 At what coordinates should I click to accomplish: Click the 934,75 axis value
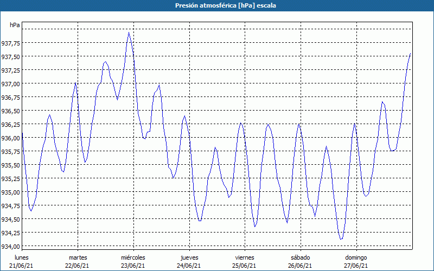tap(10, 205)
